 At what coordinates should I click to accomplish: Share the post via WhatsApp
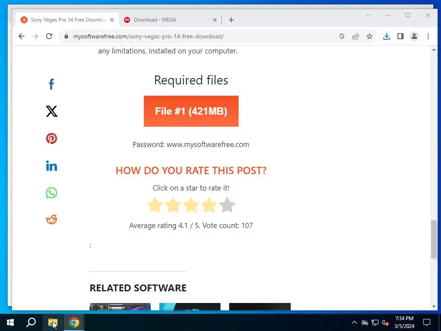(52, 193)
